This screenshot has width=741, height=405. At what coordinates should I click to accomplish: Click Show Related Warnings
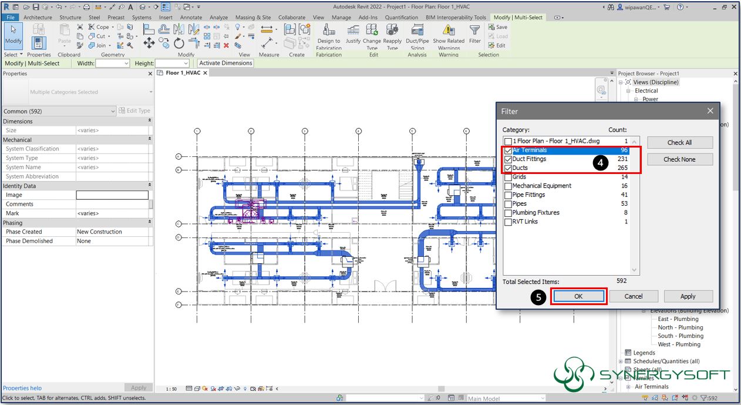449,36
